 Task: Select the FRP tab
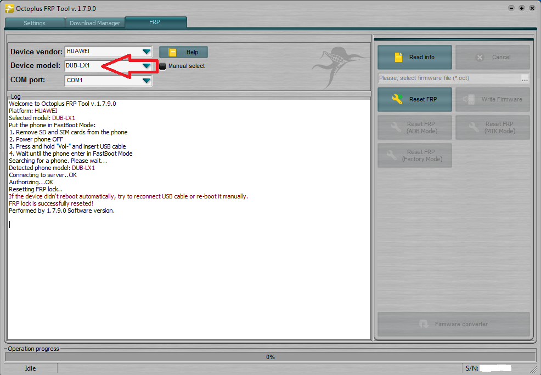tap(156, 22)
